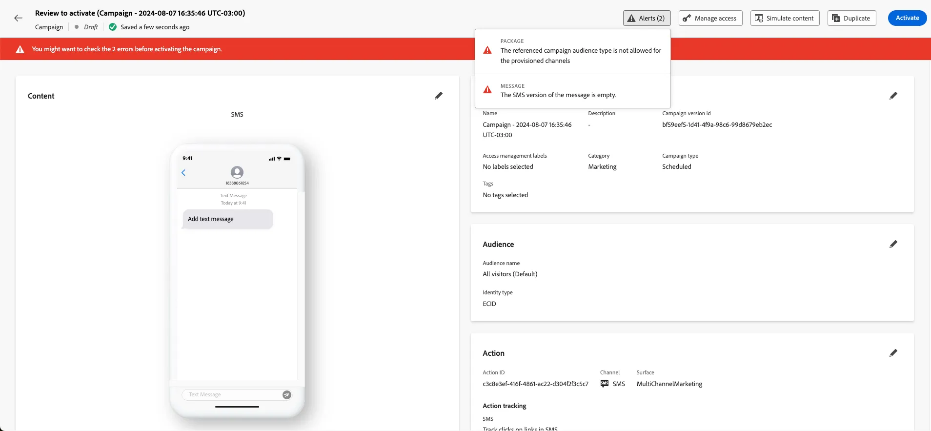Viewport: 931px width, 431px height.
Task: Open Manage access
Action: [x=710, y=18]
